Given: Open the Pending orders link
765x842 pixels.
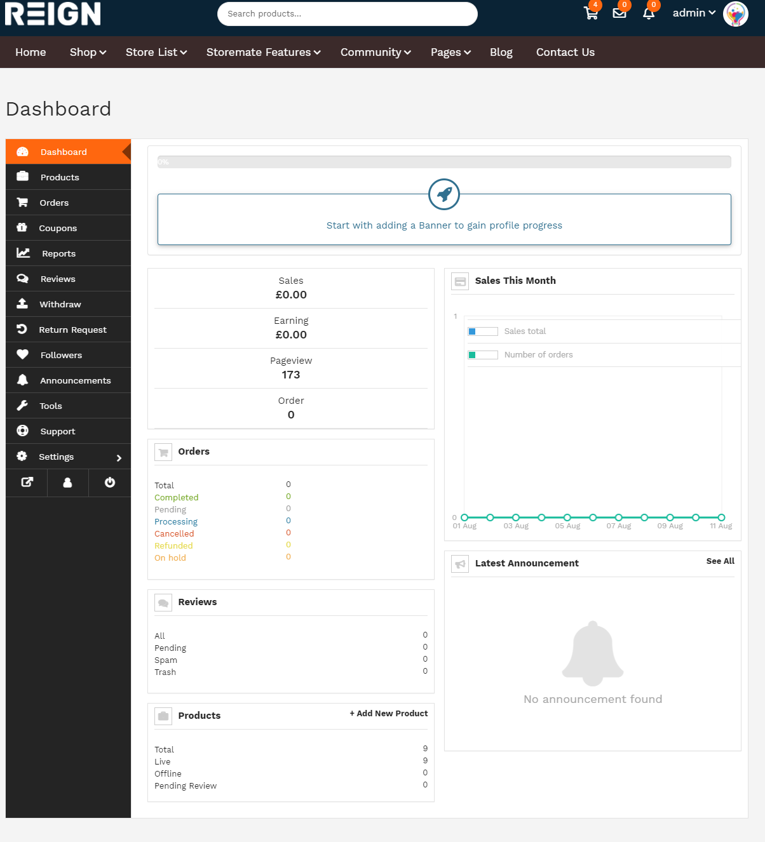Looking at the screenshot, I should [x=170, y=510].
